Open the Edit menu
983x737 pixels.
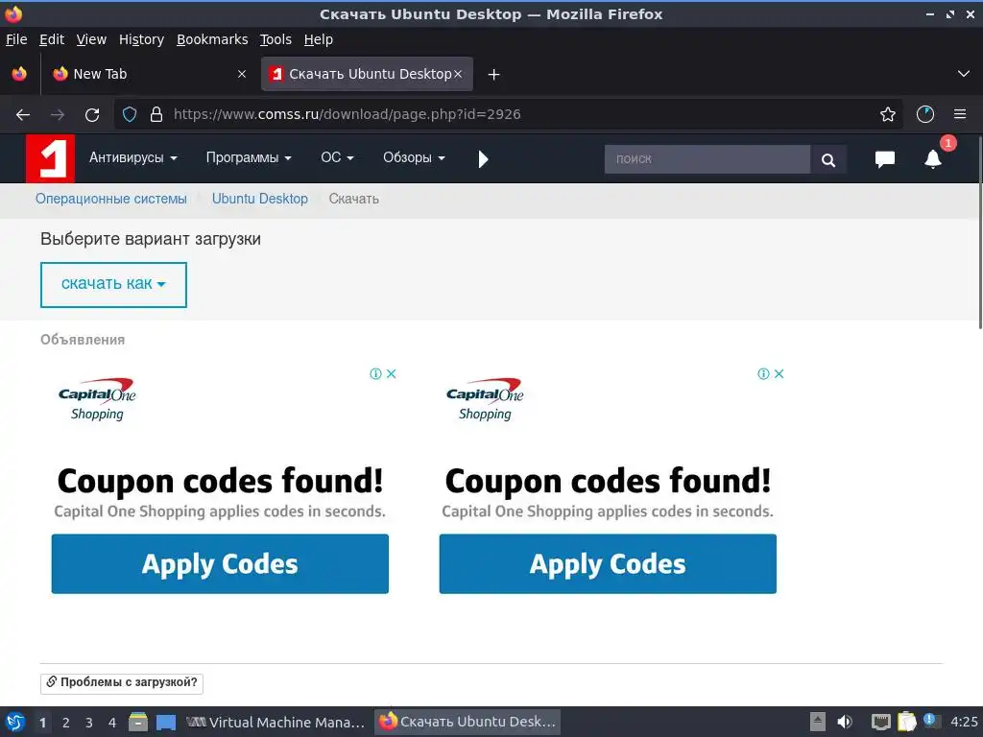(x=52, y=39)
